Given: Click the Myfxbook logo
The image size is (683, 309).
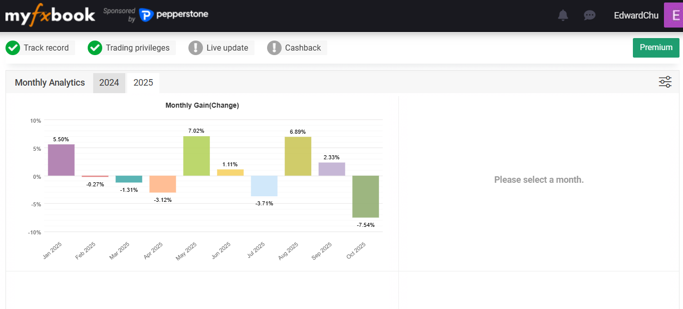Looking at the screenshot, I should 50,16.
